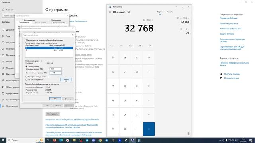Close the Virtual Memory dialog
This screenshot has height=143, width=255.
tap(73, 35)
